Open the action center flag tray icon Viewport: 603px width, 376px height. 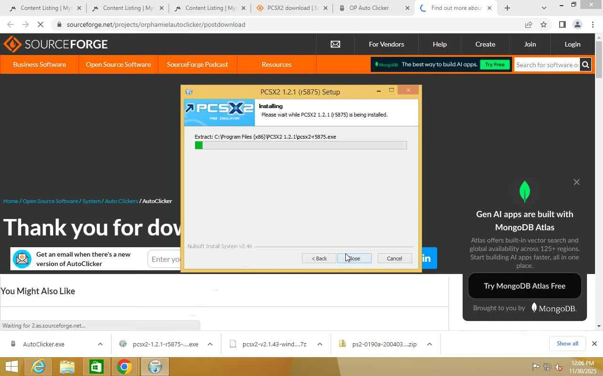(x=536, y=367)
